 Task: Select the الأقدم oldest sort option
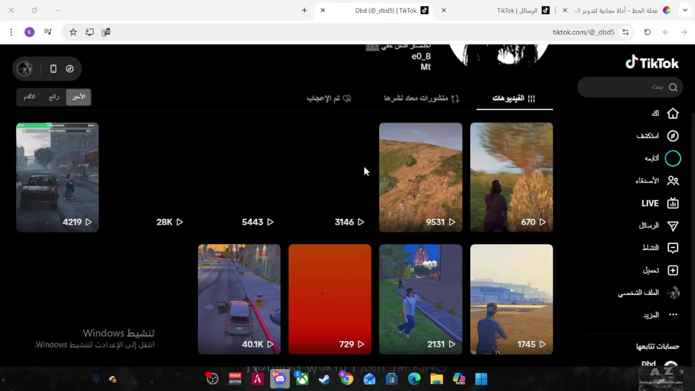pos(29,97)
